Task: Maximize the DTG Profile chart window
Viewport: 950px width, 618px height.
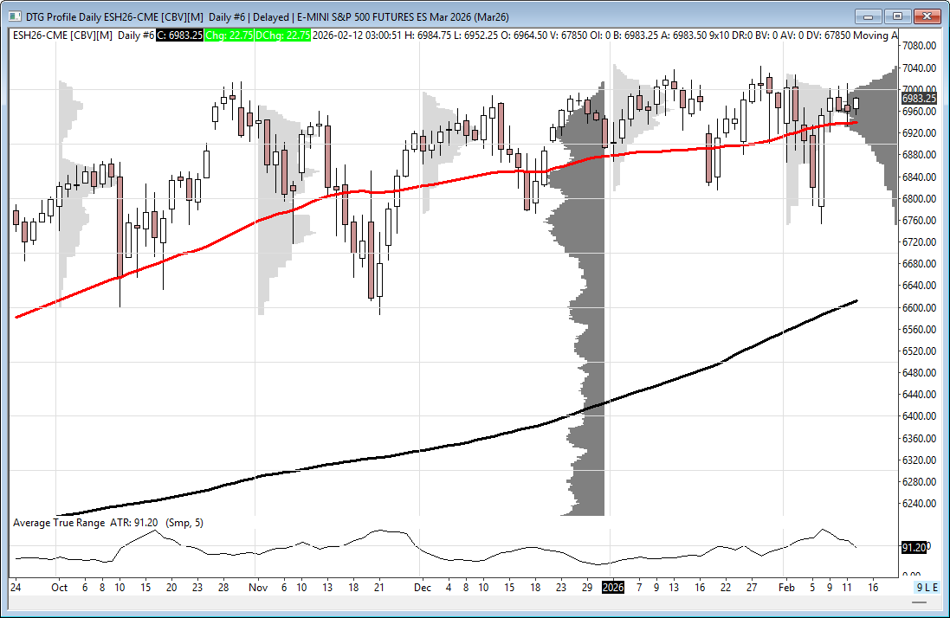Action: 897,16
